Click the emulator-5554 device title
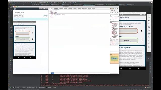This screenshot has height=90, width=161. pyautogui.click(x=19, y=12)
